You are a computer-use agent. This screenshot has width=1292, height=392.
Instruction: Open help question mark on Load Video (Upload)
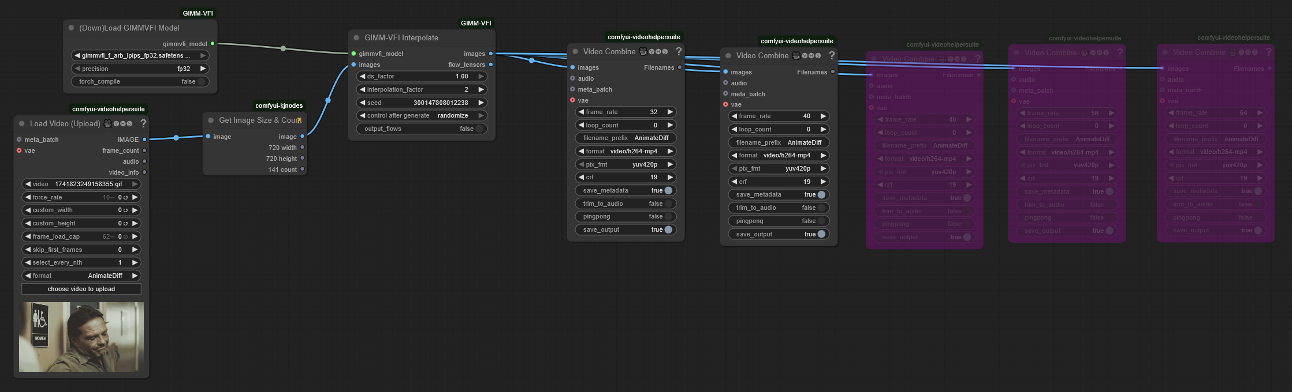point(143,123)
